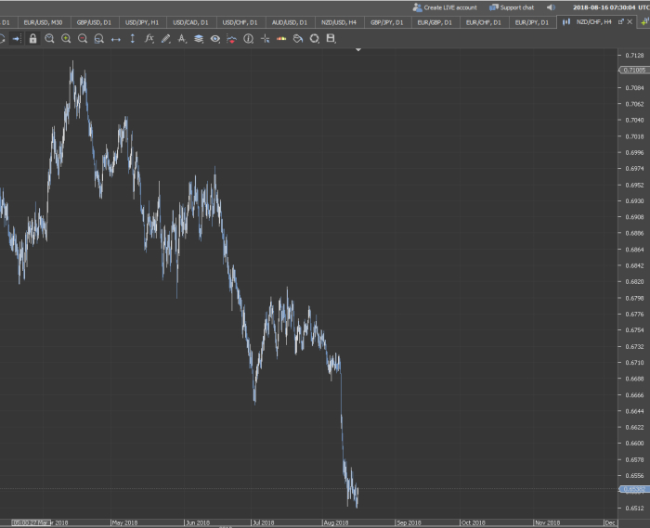
Task: Open the NZD/USD, H4 tab
Action: point(339,22)
